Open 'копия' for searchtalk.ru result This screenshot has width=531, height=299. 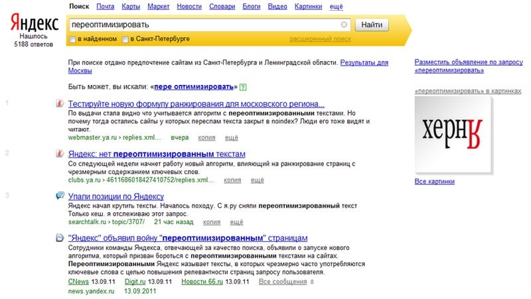[x=212, y=222]
